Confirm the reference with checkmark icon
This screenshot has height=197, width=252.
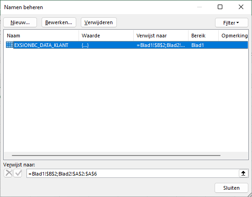(x=18, y=173)
